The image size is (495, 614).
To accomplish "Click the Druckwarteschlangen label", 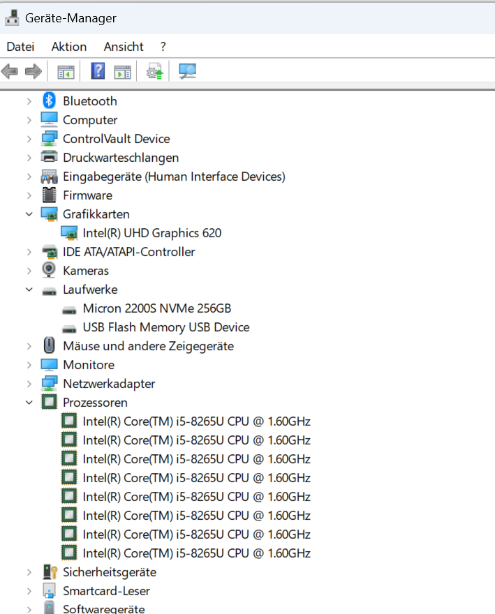I will click(121, 158).
